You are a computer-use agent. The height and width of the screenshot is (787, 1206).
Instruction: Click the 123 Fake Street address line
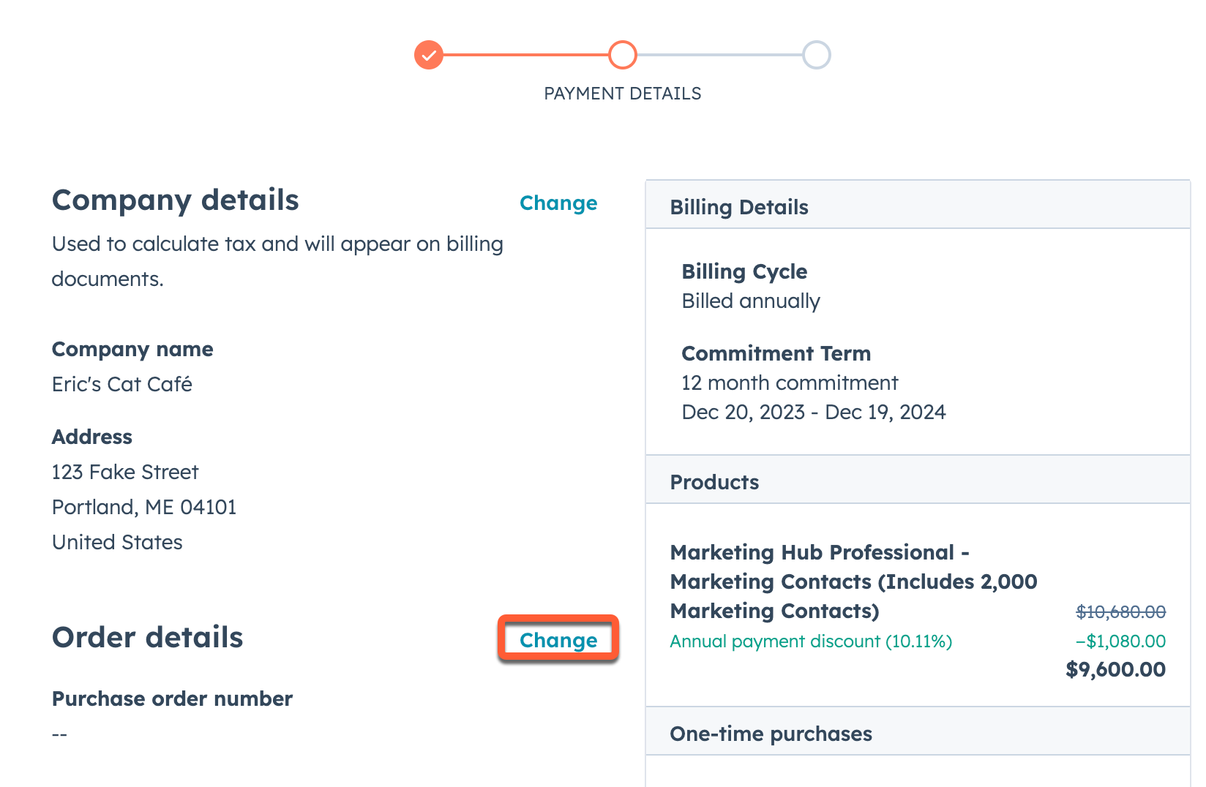click(x=125, y=472)
